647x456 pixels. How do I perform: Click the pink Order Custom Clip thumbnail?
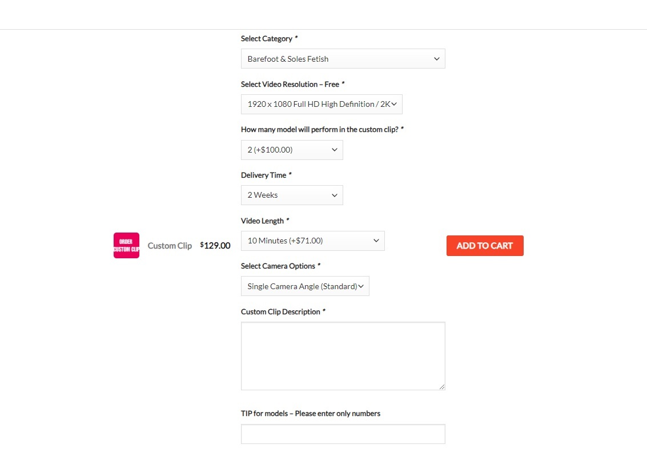pyautogui.click(x=126, y=245)
